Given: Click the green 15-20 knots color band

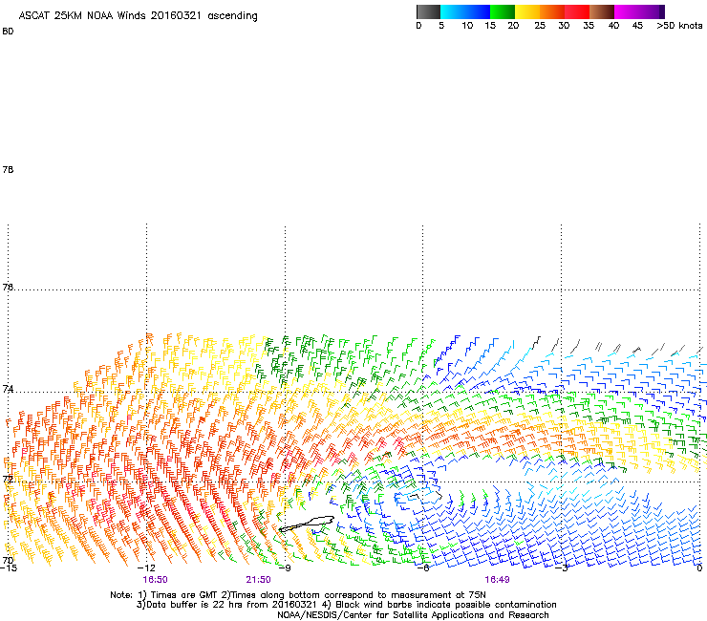Looking at the screenshot, I should (503, 11).
